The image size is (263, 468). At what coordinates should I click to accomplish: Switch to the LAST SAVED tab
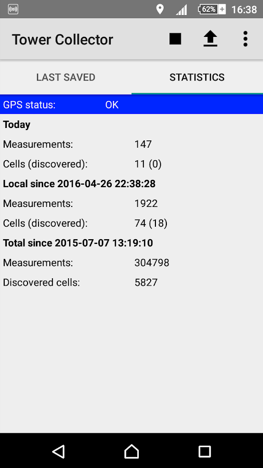[65, 77]
